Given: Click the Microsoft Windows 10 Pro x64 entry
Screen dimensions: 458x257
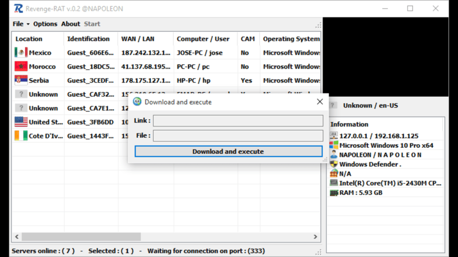Looking at the screenshot, I should 386,145.
